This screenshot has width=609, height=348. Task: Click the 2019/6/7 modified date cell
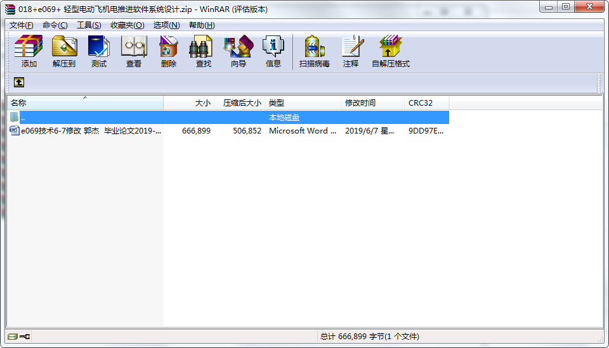click(369, 131)
